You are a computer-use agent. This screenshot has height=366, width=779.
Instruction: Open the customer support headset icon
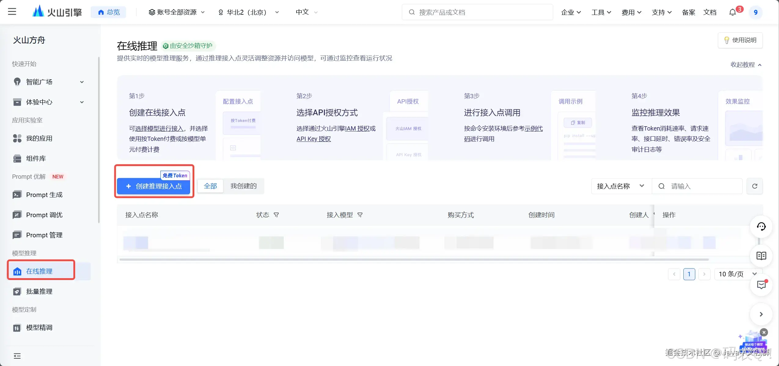761,226
